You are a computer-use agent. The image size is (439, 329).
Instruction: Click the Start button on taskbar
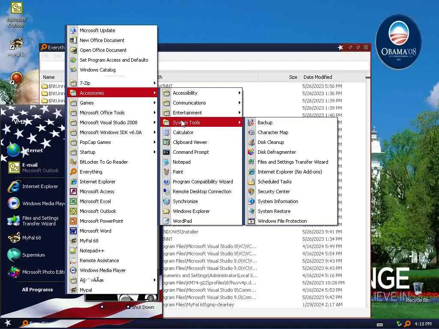8,323
